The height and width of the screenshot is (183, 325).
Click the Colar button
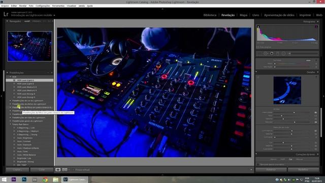(x=42, y=170)
